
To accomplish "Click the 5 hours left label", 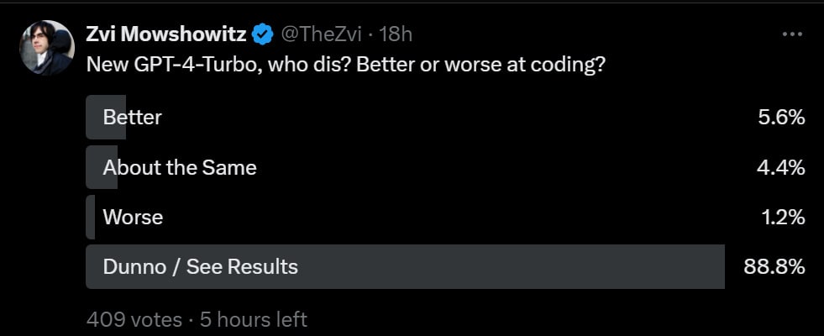I will [254, 319].
